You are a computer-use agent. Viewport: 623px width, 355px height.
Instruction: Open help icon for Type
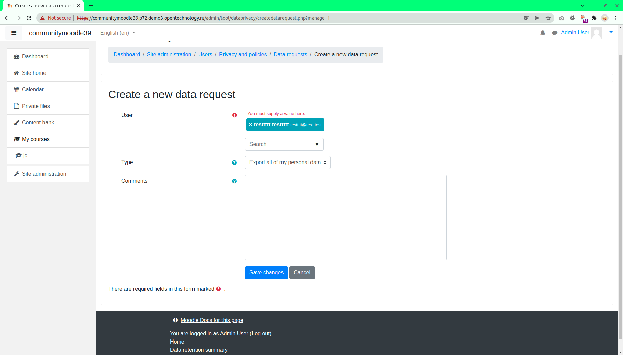(x=234, y=162)
